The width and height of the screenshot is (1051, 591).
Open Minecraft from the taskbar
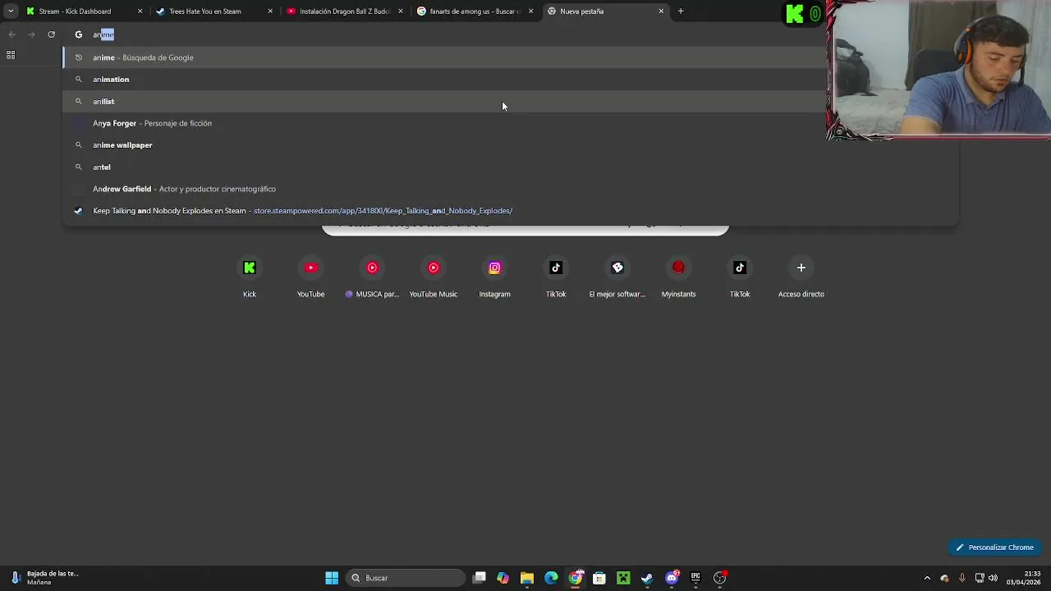623,578
